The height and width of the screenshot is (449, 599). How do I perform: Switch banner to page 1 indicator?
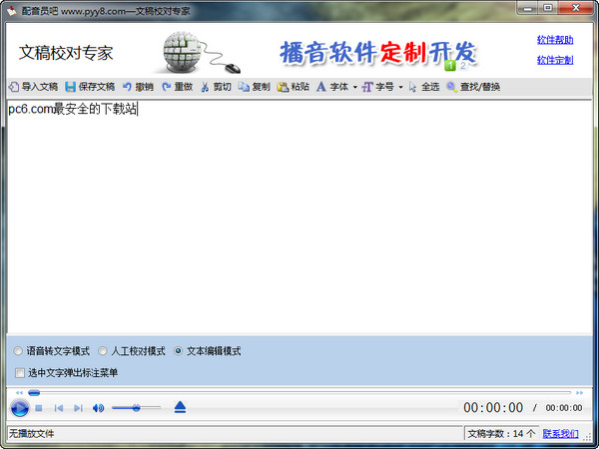(x=450, y=65)
